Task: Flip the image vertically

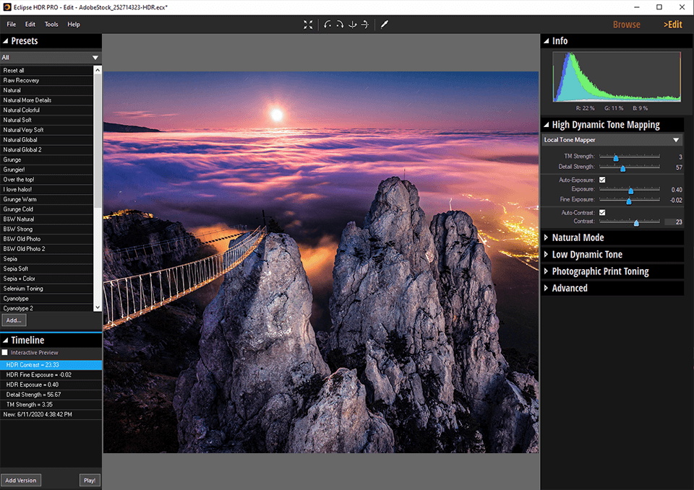Action: [353, 24]
